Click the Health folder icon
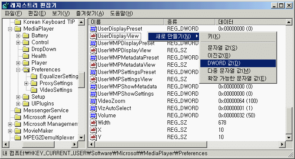The height and width of the screenshot is (159, 295). pos(26,56)
